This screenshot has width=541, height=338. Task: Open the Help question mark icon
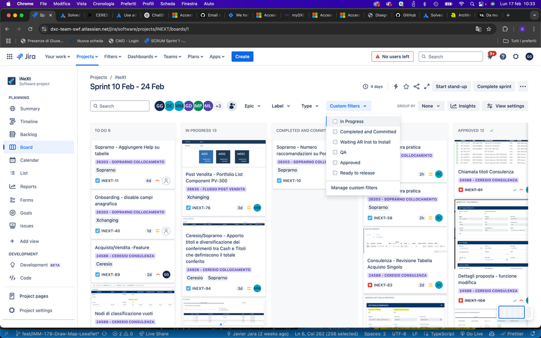point(503,56)
